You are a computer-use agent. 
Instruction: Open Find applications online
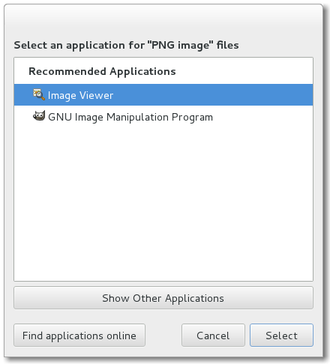[x=79, y=336]
